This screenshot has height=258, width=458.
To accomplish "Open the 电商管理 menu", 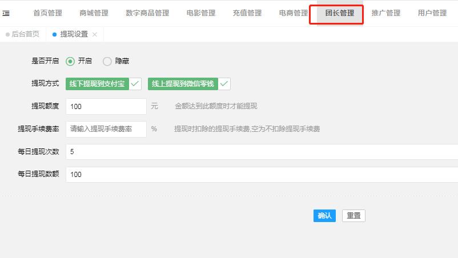I will [294, 13].
